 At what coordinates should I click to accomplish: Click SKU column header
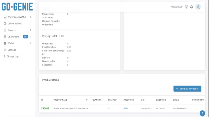(142, 100)
